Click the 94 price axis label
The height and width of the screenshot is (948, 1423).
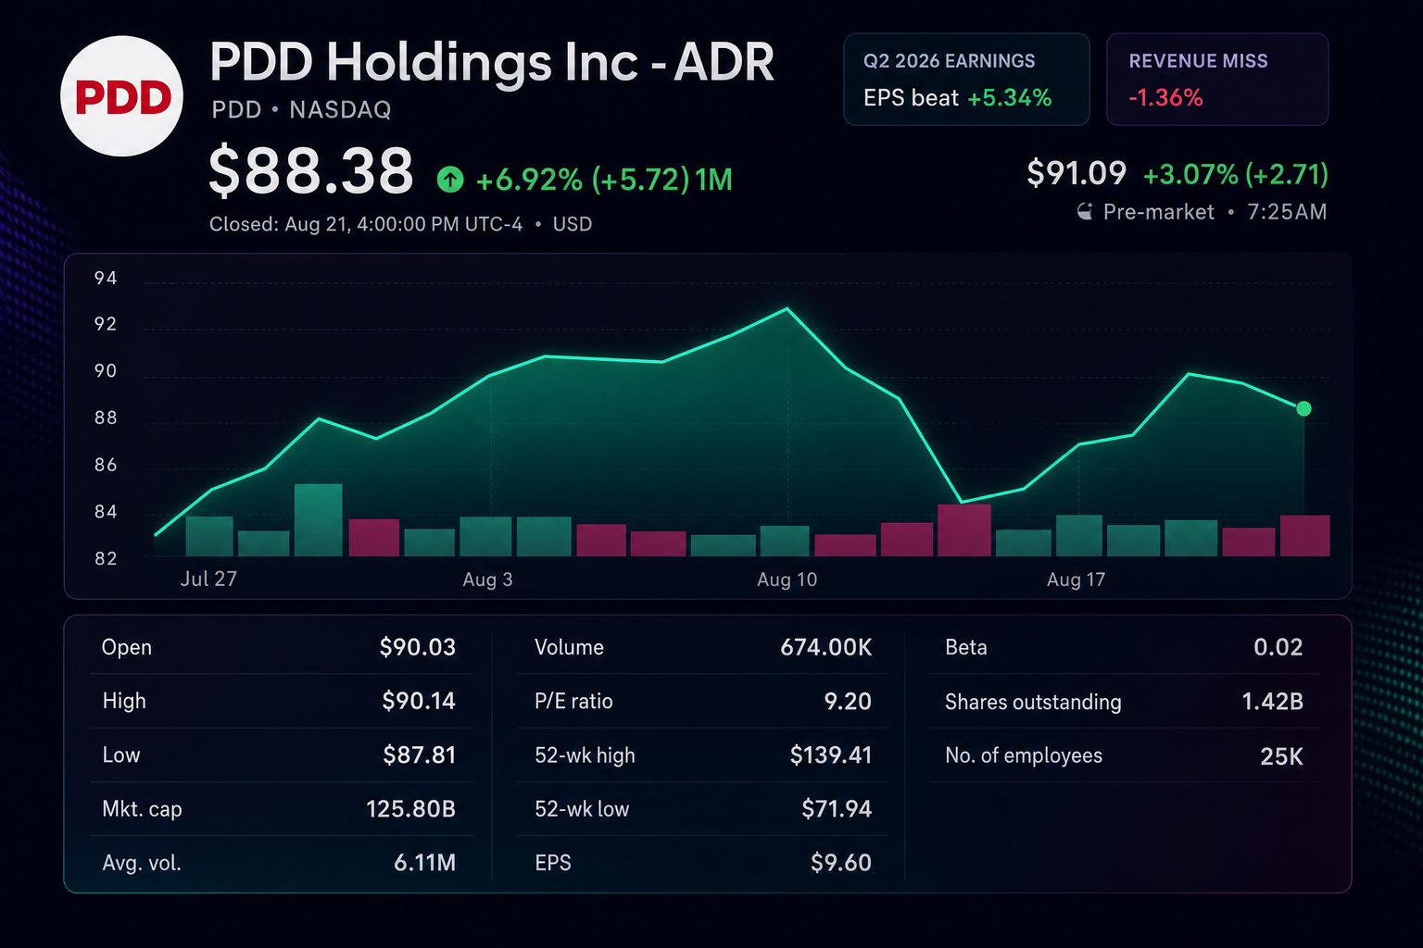[x=106, y=278]
